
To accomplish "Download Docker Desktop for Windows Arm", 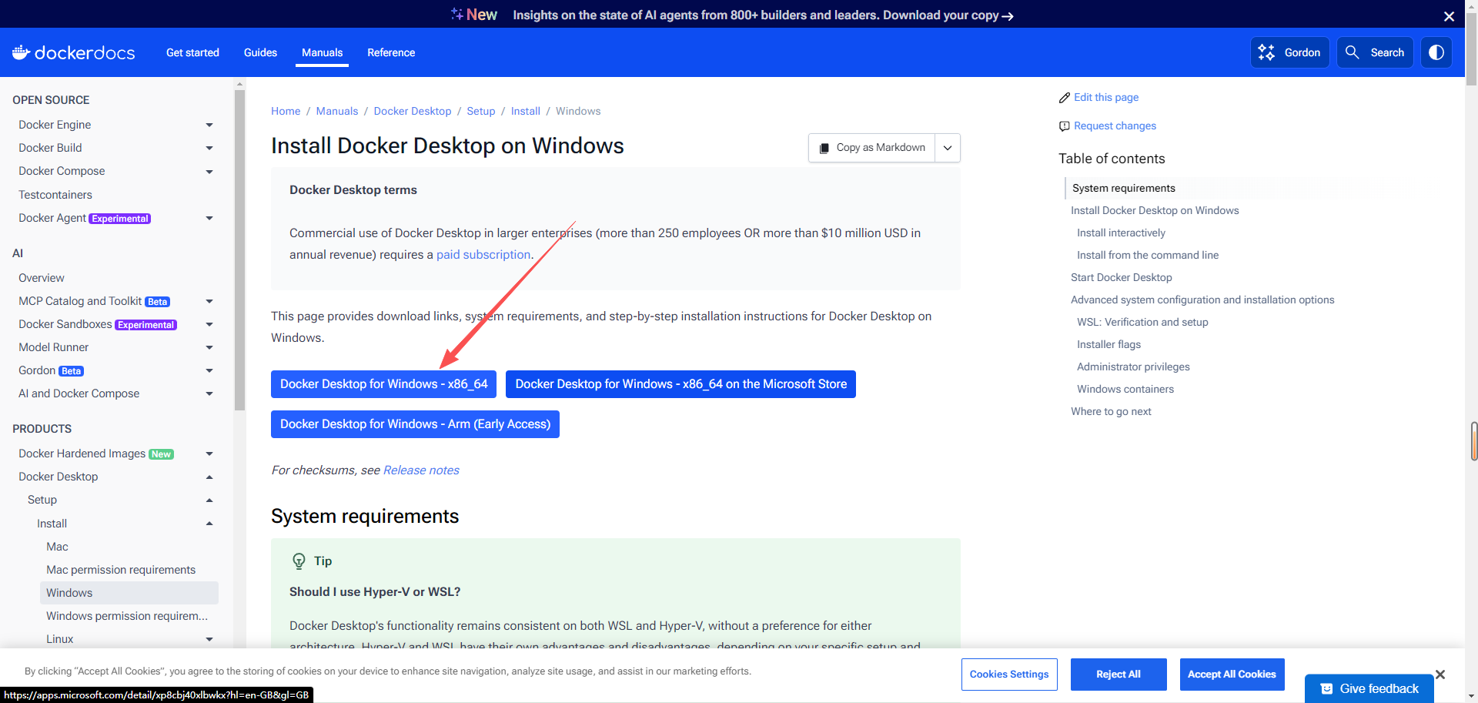I will click(415, 424).
